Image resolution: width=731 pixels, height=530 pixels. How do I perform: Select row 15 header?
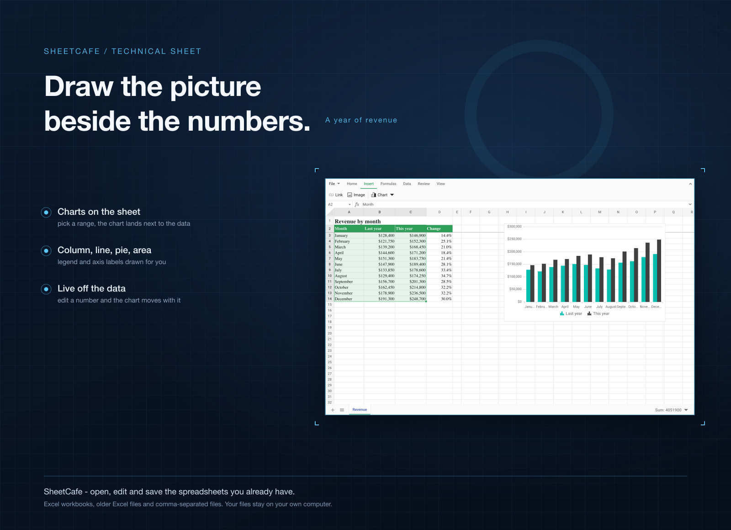coord(330,305)
